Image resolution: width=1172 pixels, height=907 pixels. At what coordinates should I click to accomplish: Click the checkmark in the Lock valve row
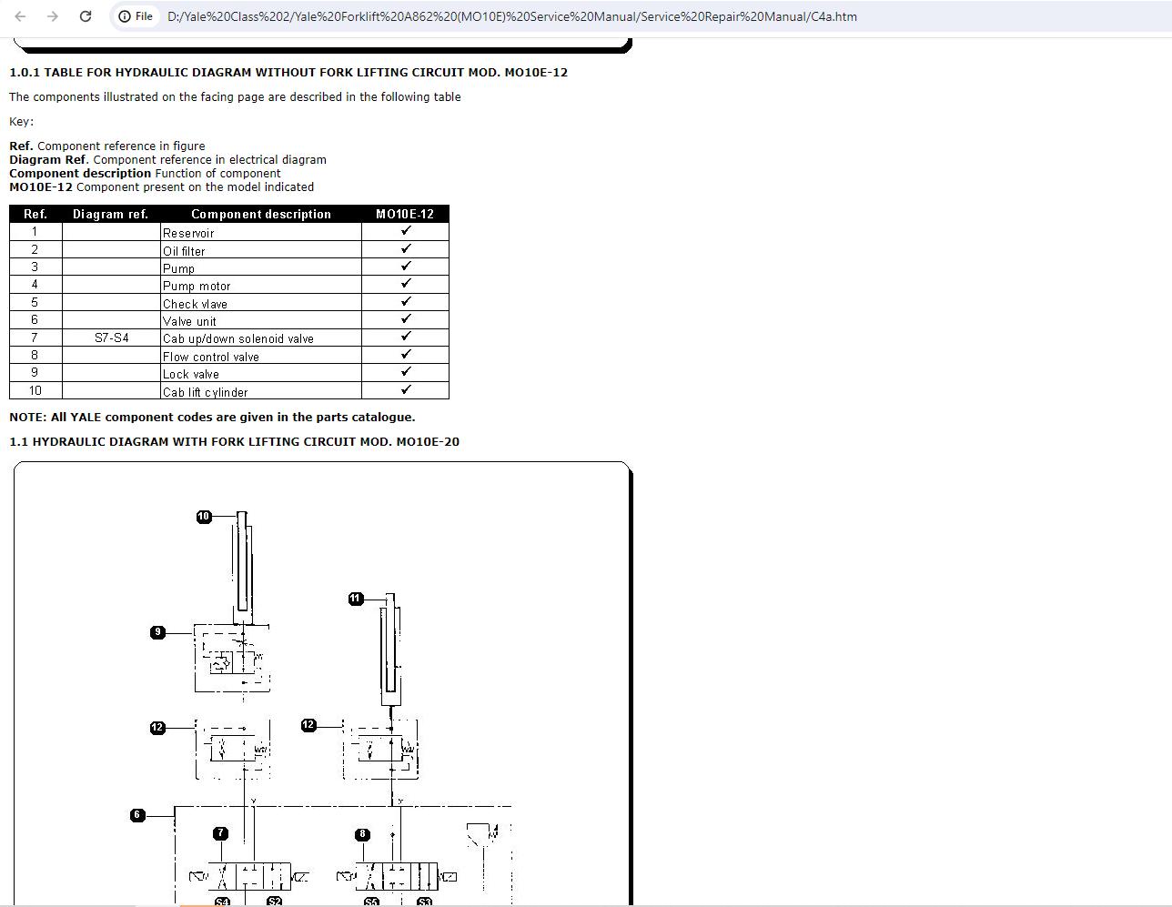tap(406, 372)
